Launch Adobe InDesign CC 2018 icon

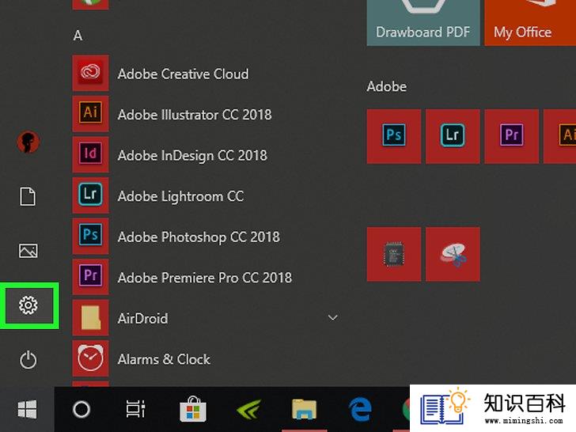[x=90, y=154]
